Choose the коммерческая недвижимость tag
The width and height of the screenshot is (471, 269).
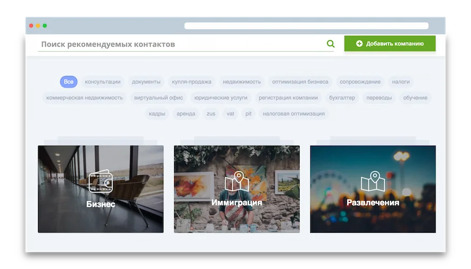pyautogui.click(x=85, y=97)
